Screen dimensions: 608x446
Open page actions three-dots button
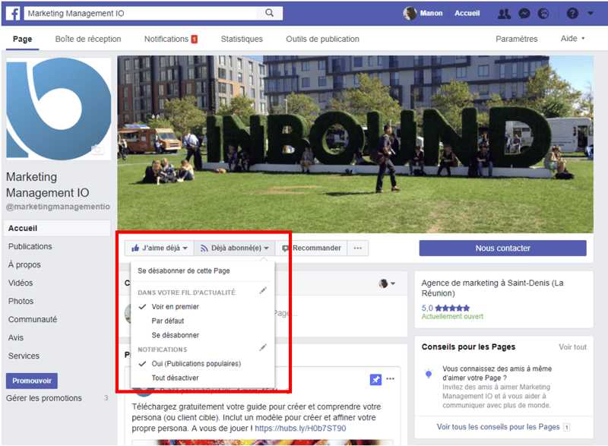click(x=358, y=248)
